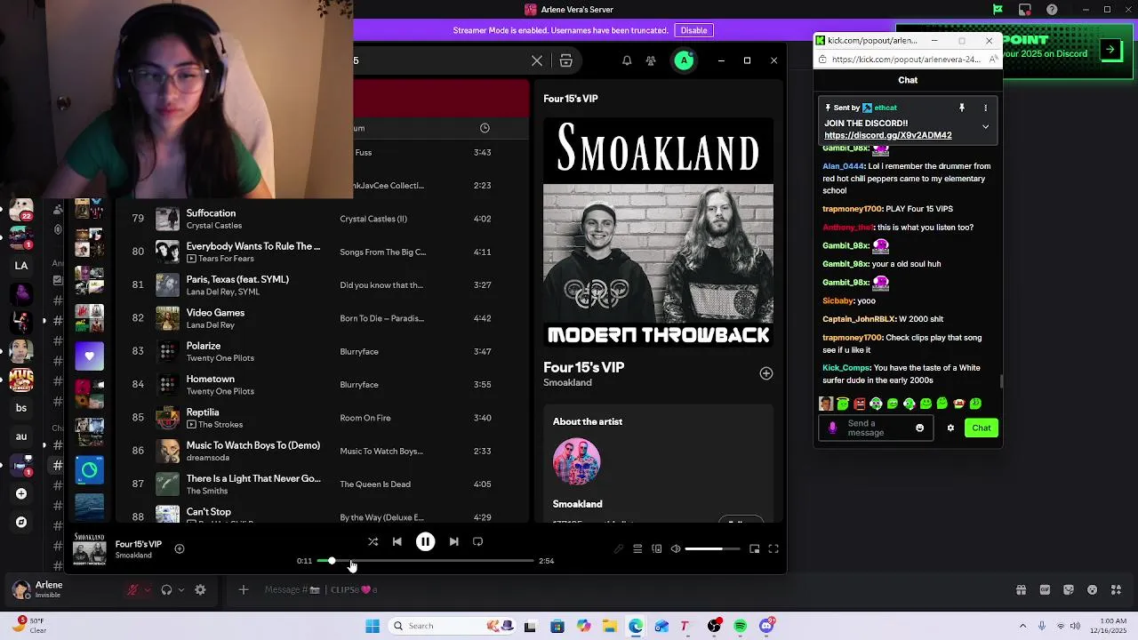Open the Discord help question mark
Screen dimensions: 1138x640
[1053, 10]
